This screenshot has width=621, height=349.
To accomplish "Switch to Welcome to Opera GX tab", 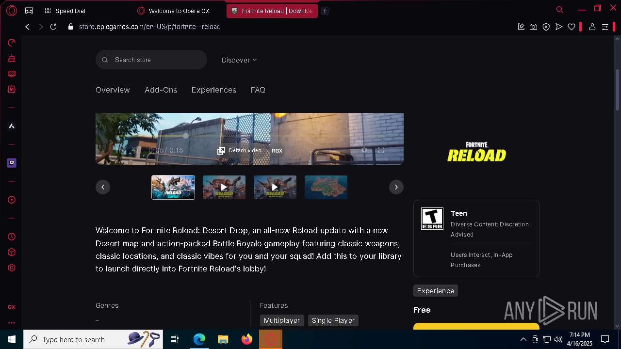I will point(179,11).
